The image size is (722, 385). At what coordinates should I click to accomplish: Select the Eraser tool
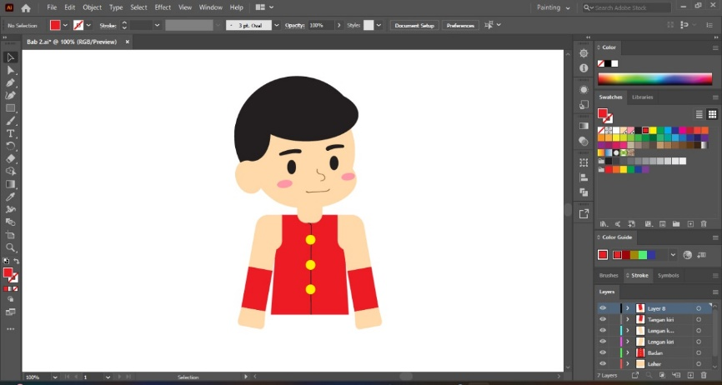click(10, 158)
